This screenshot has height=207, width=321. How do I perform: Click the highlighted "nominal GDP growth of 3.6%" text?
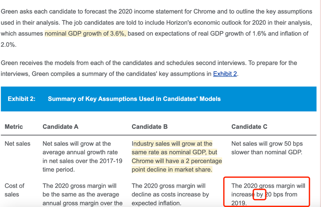pos(86,34)
